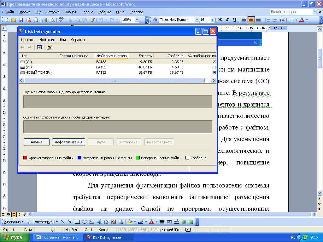
Task: Insert WordArt from Drawing toolbar
Action: pos(99,222)
